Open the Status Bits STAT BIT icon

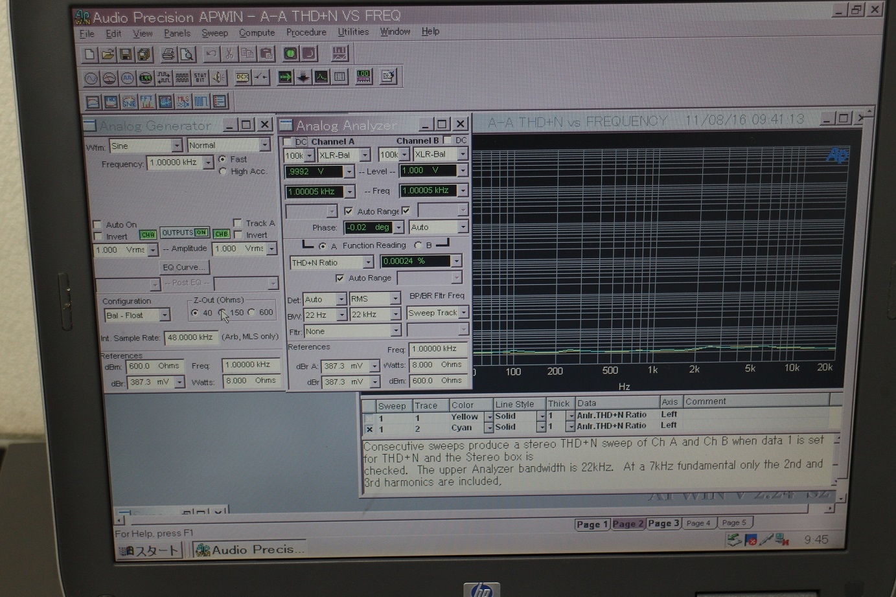200,78
